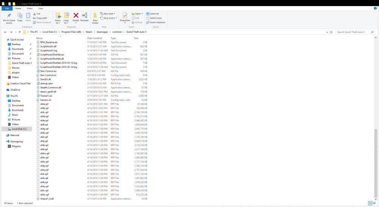Image resolution: width=379 pixels, height=207 pixels.
Task: Expand address bar history dropdown
Action: click(327, 32)
